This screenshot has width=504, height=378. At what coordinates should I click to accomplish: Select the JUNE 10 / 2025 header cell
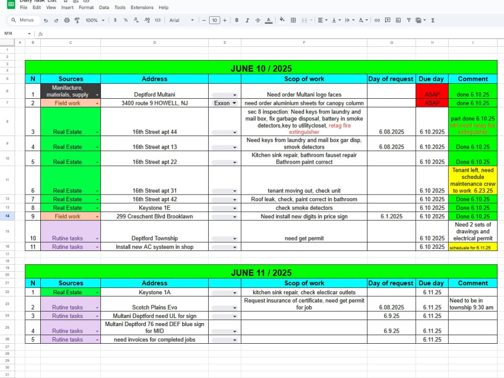click(261, 67)
